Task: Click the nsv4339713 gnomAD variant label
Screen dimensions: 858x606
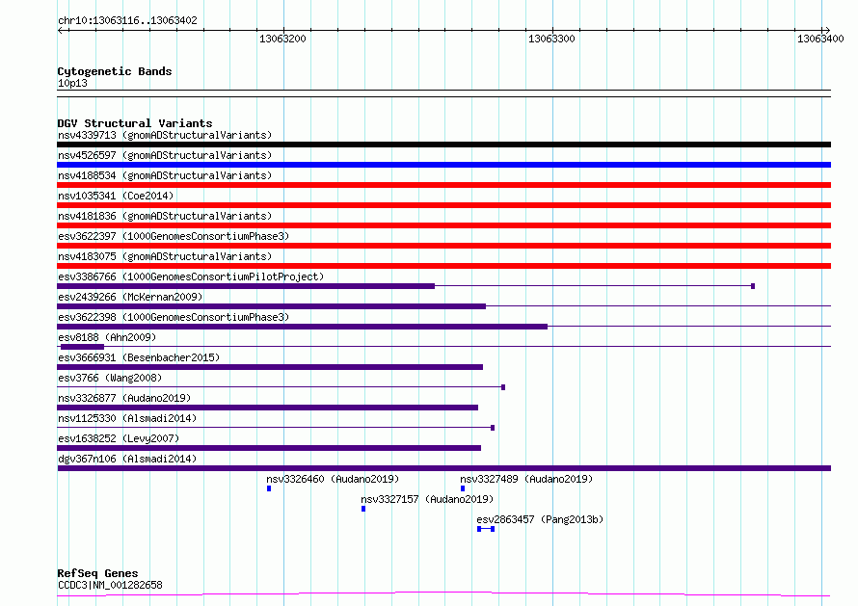Action: (165, 135)
